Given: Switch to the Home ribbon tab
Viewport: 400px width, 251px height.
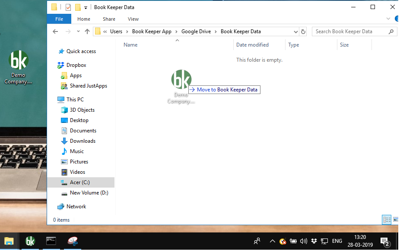Looking at the screenshot, I should pyautogui.click(x=84, y=19).
